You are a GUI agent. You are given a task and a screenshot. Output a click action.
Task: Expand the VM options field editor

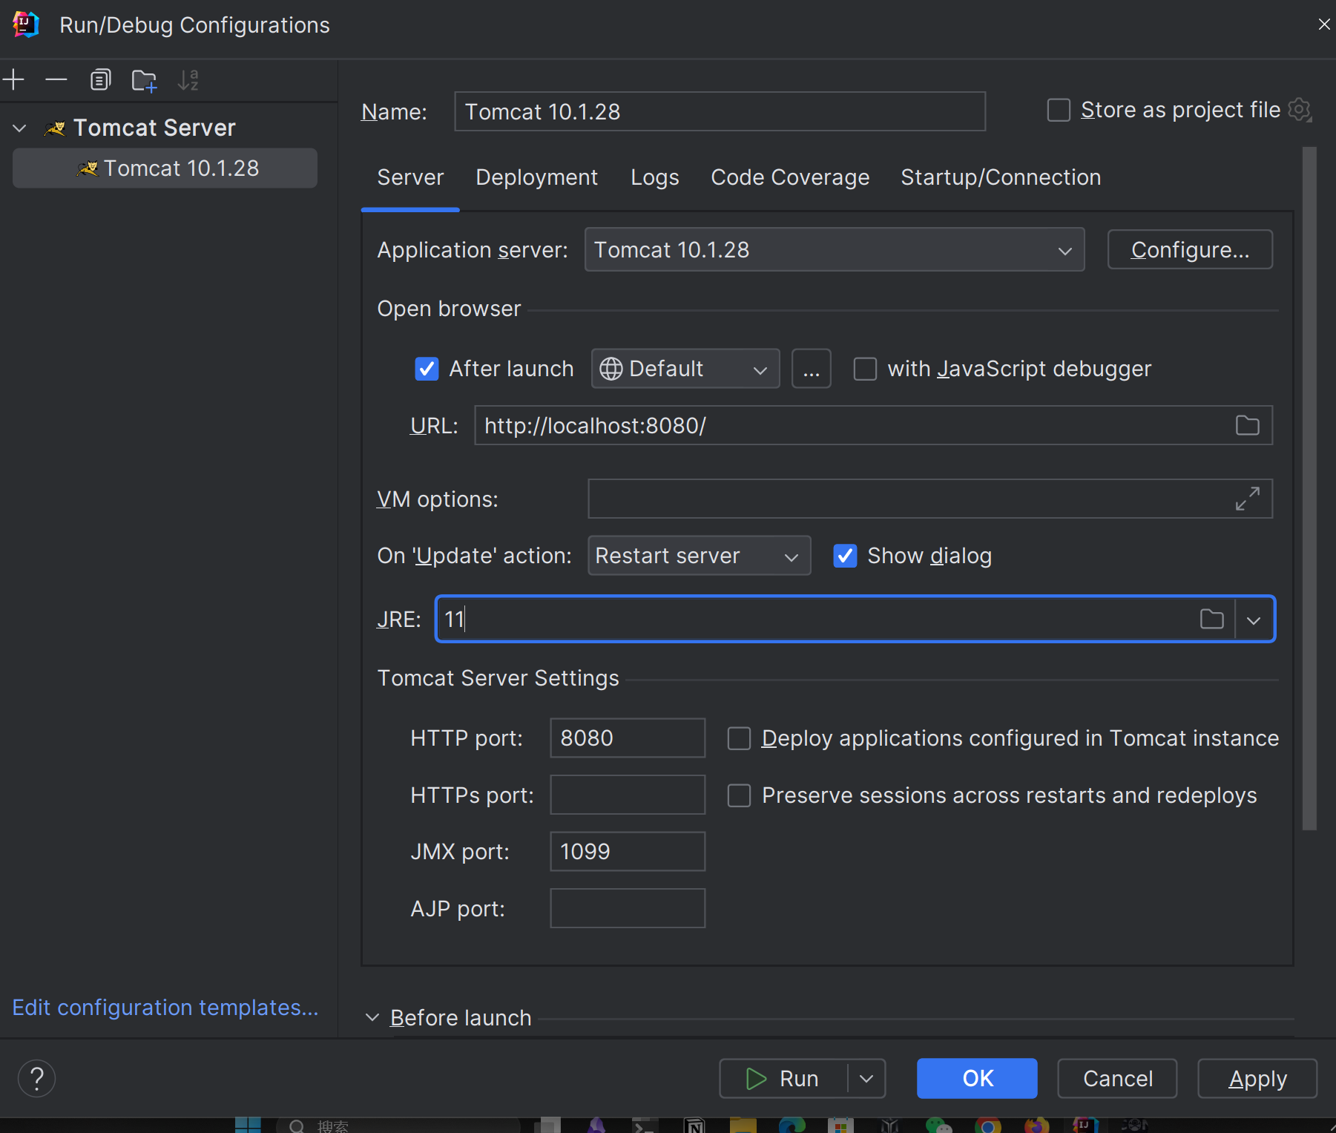click(1248, 499)
